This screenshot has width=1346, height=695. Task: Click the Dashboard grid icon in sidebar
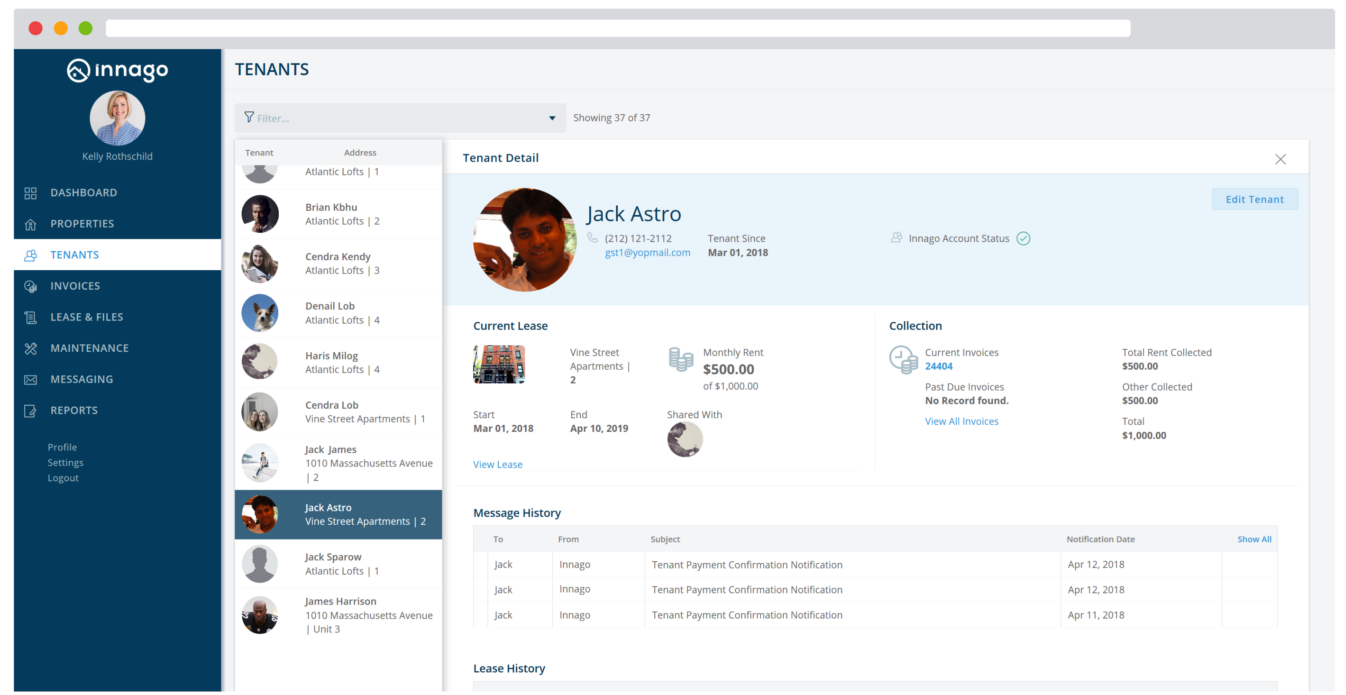click(x=30, y=193)
